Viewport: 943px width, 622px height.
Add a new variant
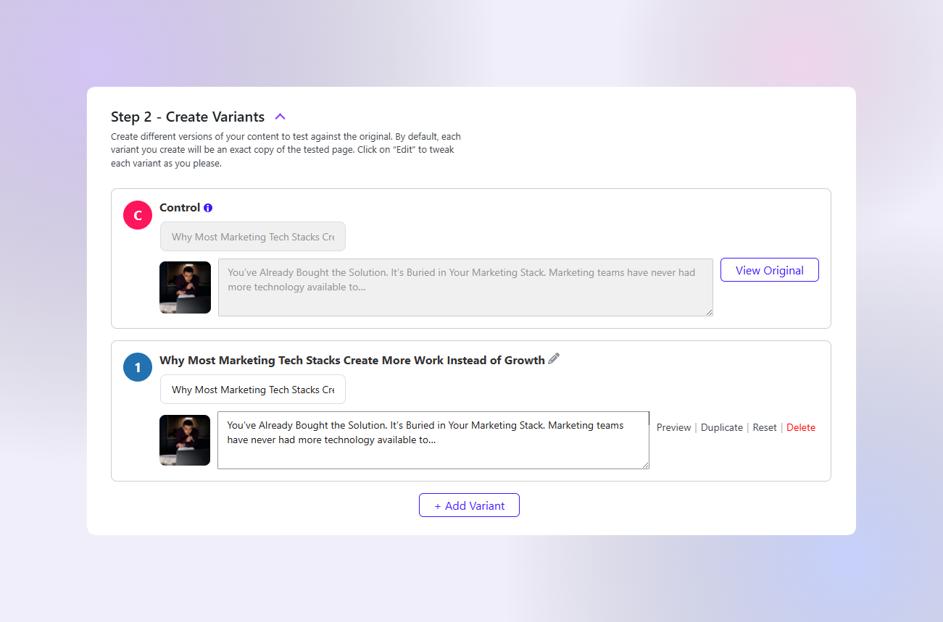point(469,505)
